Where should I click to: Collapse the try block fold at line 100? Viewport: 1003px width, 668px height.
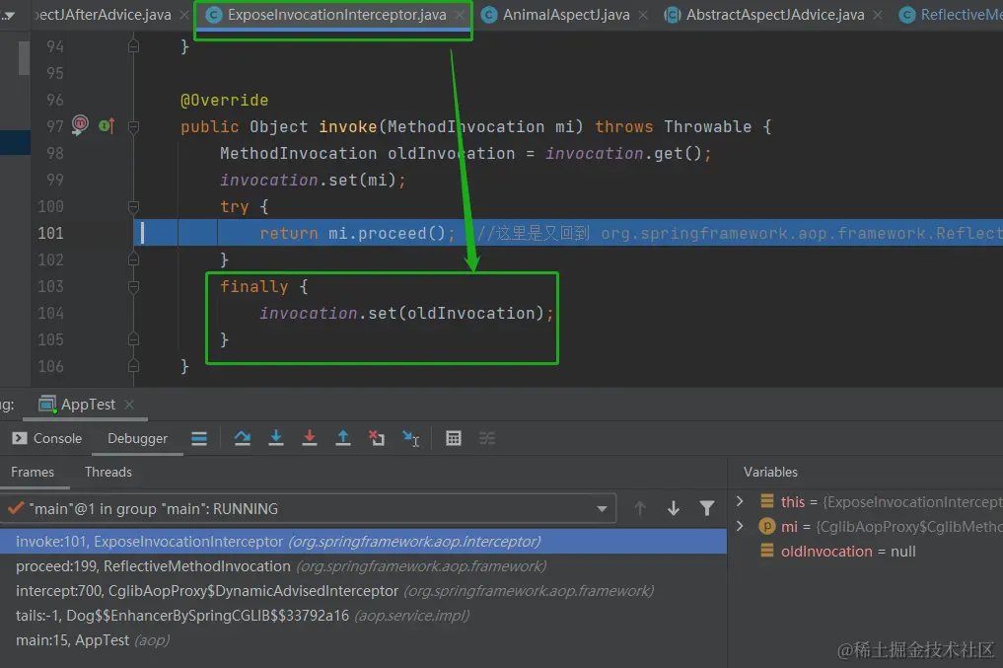coord(134,206)
